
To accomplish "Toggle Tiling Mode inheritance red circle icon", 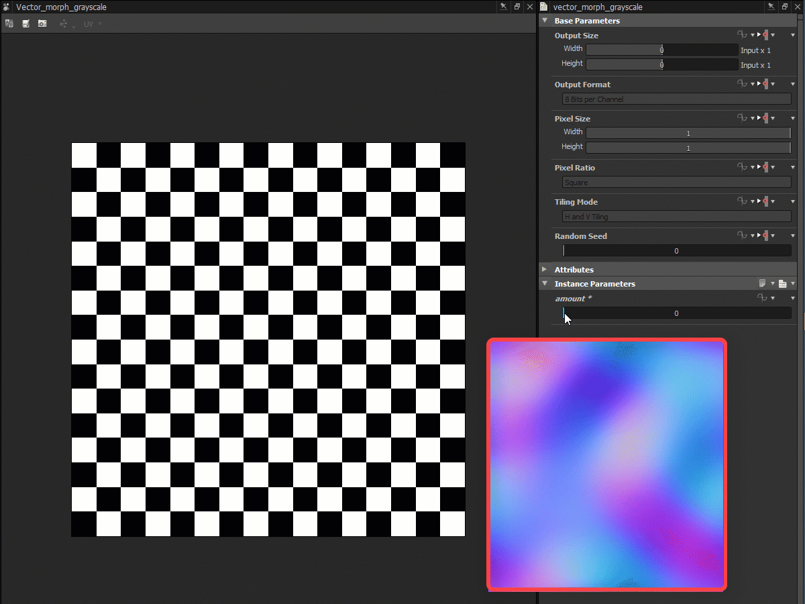I will (765, 201).
